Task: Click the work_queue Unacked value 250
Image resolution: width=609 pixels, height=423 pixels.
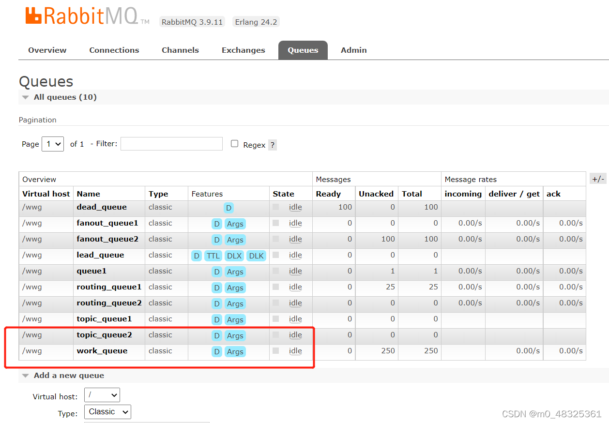Action: point(388,351)
